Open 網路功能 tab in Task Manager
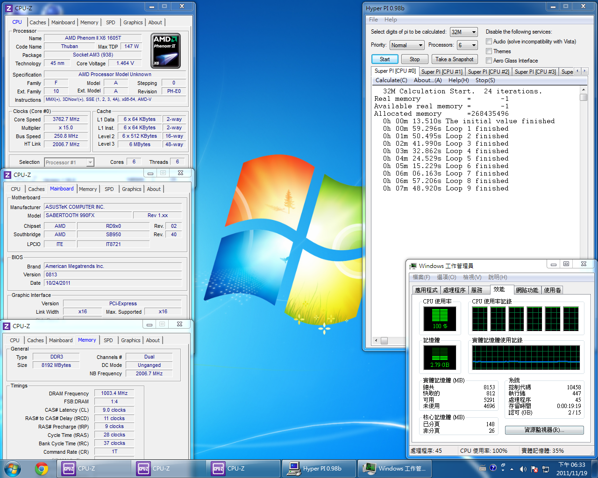 click(x=527, y=290)
